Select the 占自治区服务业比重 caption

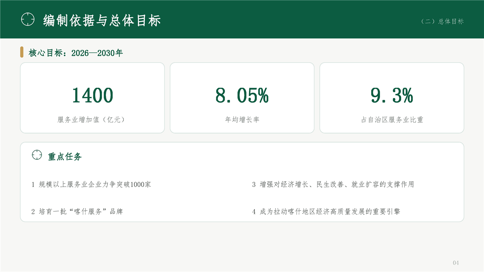click(x=392, y=120)
